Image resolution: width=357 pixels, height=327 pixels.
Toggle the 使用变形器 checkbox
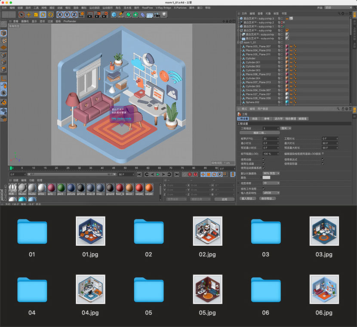tap(323, 163)
